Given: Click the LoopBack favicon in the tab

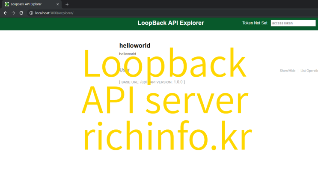Looking at the screenshot, I should pyautogui.click(x=7, y=4).
